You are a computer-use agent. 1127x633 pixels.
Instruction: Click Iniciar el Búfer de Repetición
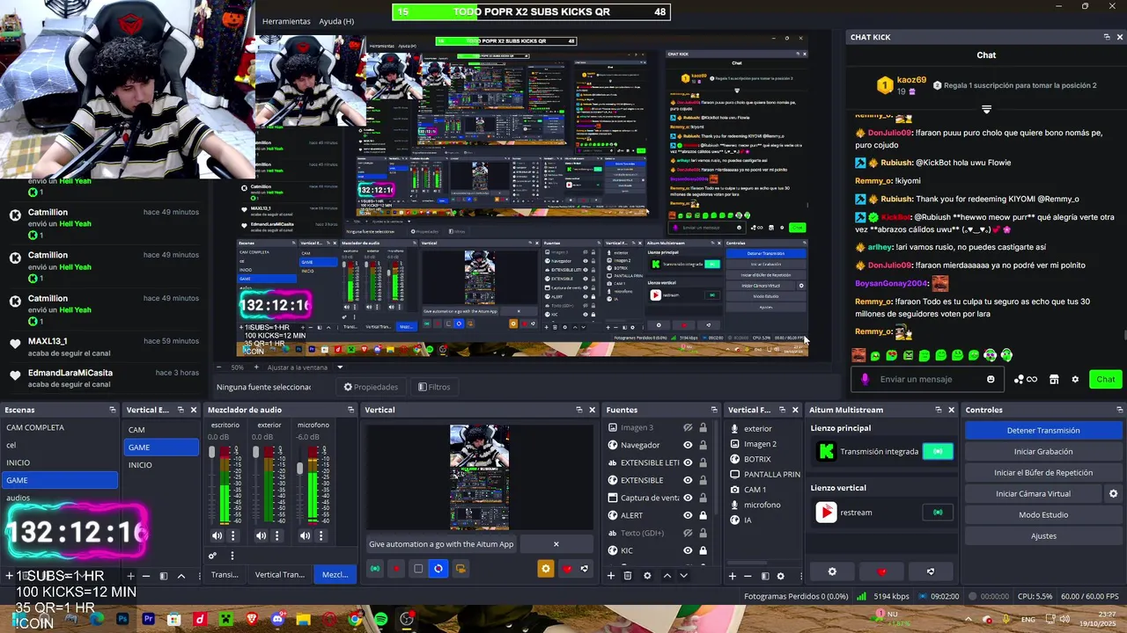pos(1042,473)
